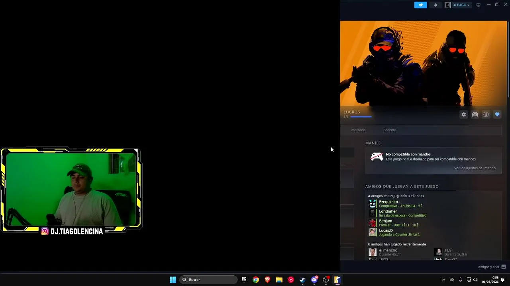
Task: Select the 'No compatible con mandos' text
Action: click(x=408, y=154)
